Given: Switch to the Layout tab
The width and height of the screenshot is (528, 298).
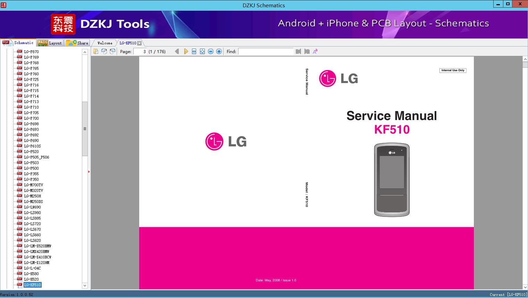Looking at the screenshot, I should [50, 43].
